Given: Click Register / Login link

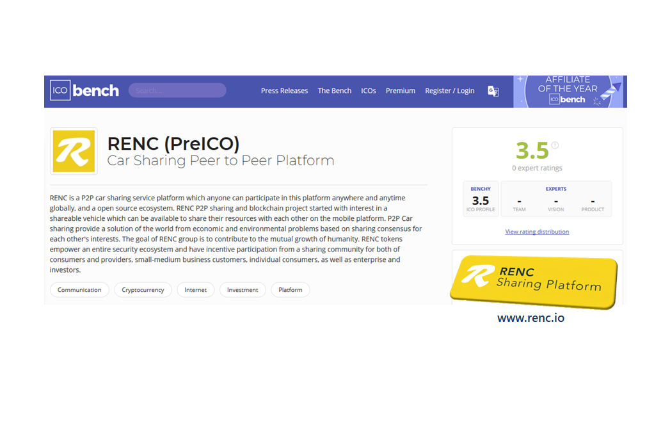Looking at the screenshot, I should point(449,91).
